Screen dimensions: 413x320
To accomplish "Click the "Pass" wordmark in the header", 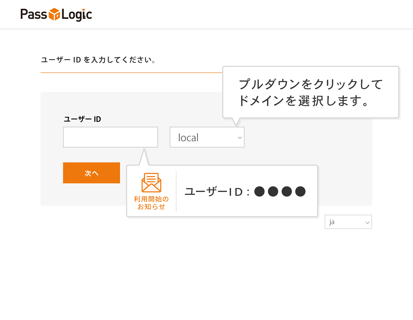I will [34, 14].
